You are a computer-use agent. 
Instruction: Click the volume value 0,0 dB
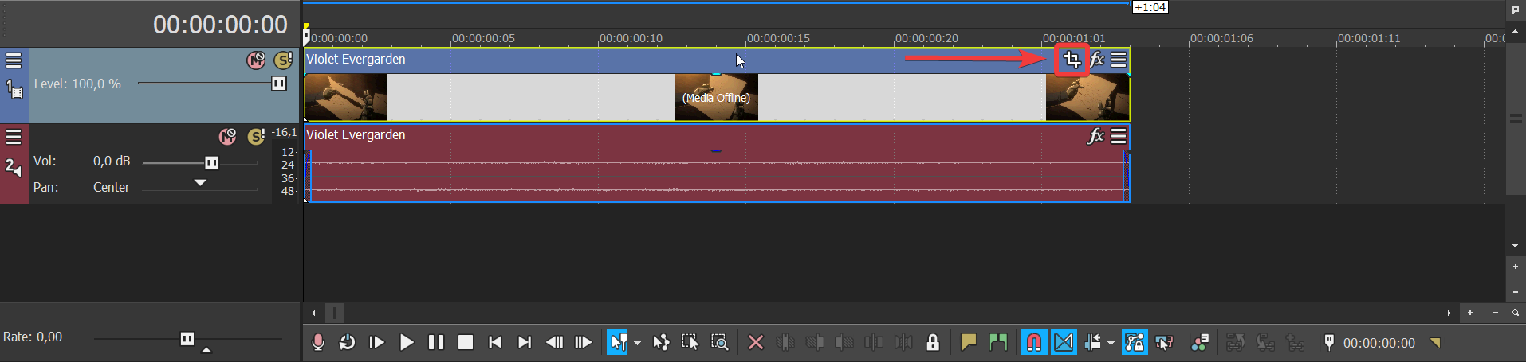point(112,161)
